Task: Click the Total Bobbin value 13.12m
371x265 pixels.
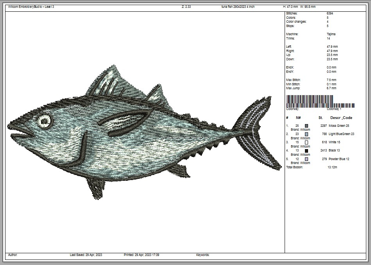Action: tap(332, 167)
